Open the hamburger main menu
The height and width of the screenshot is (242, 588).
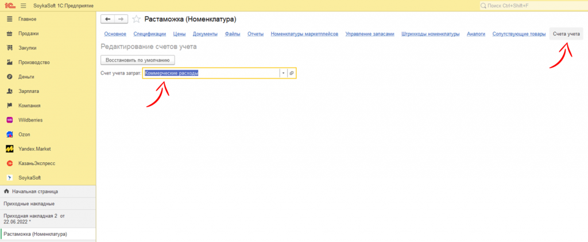(x=24, y=5)
